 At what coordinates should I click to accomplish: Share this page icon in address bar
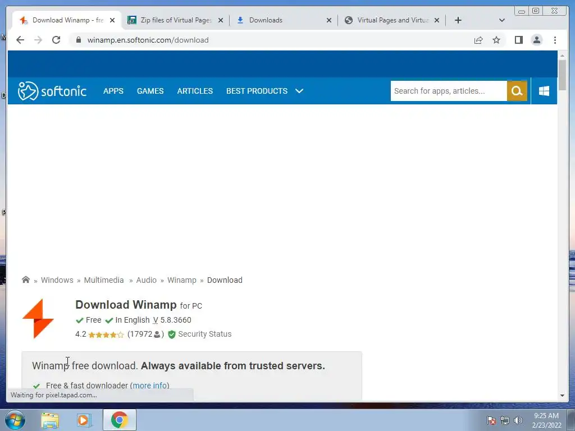[x=478, y=40]
